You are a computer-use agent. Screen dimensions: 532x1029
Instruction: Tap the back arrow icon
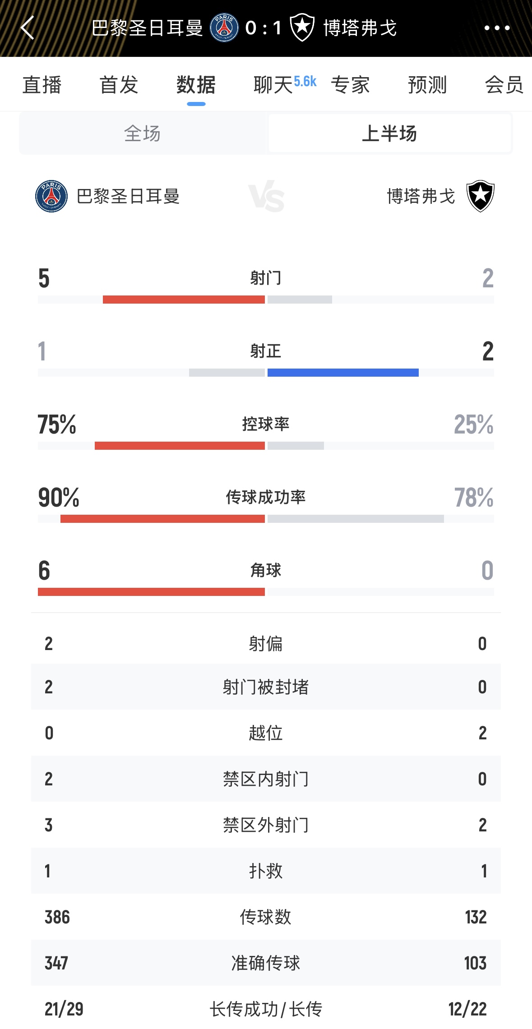[x=28, y=28]
